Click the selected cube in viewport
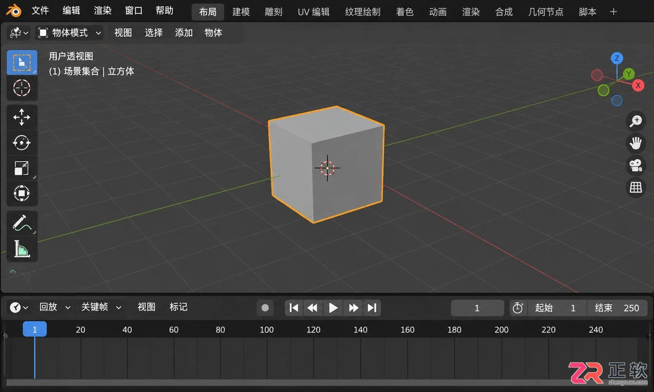 click(326, 164)
